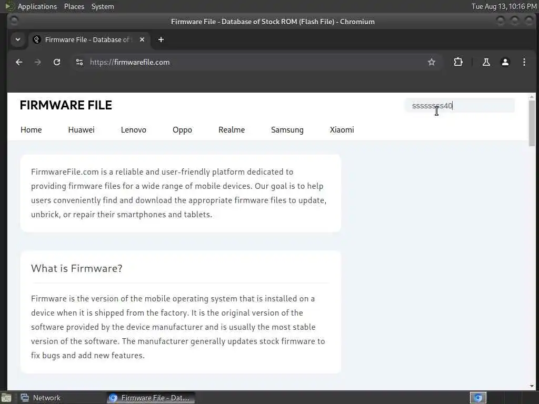539x404 pixels.
Task: Open the Xiaomi firmware section
Action: (342, 130)
